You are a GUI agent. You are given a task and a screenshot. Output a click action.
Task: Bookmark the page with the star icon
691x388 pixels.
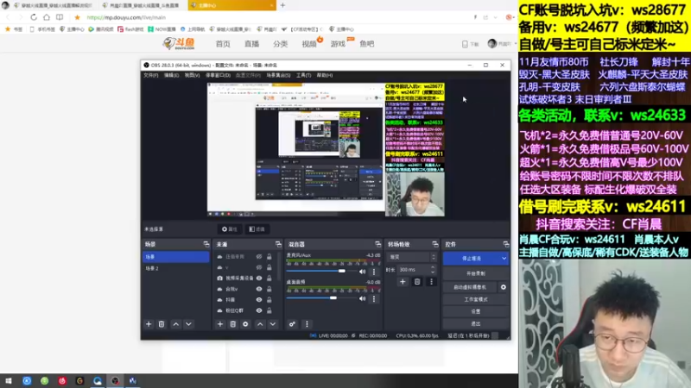77,17
